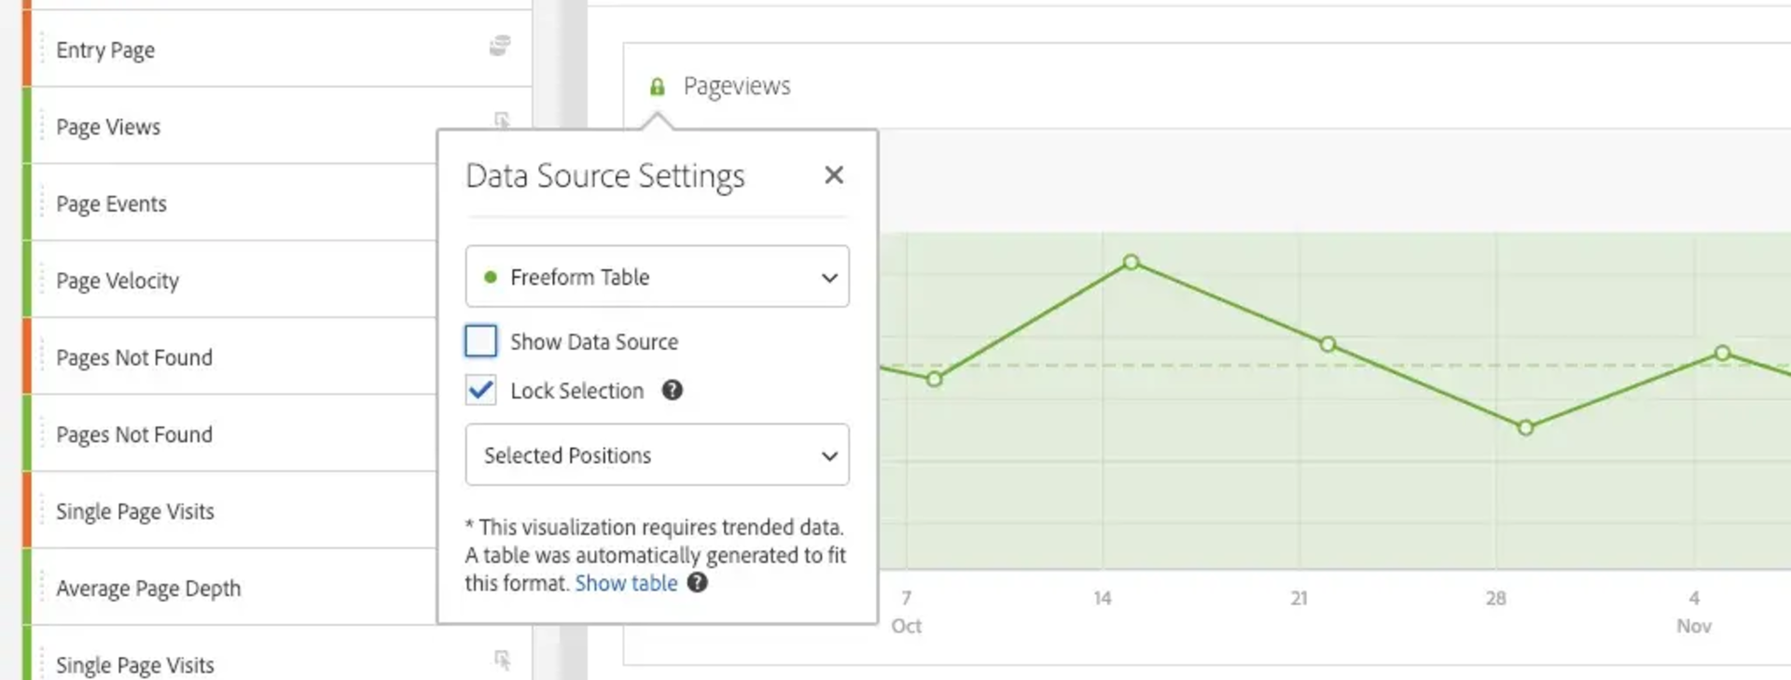Click the cursor icon on Page Views row
1791x680 pixels.
pos(502,120)
